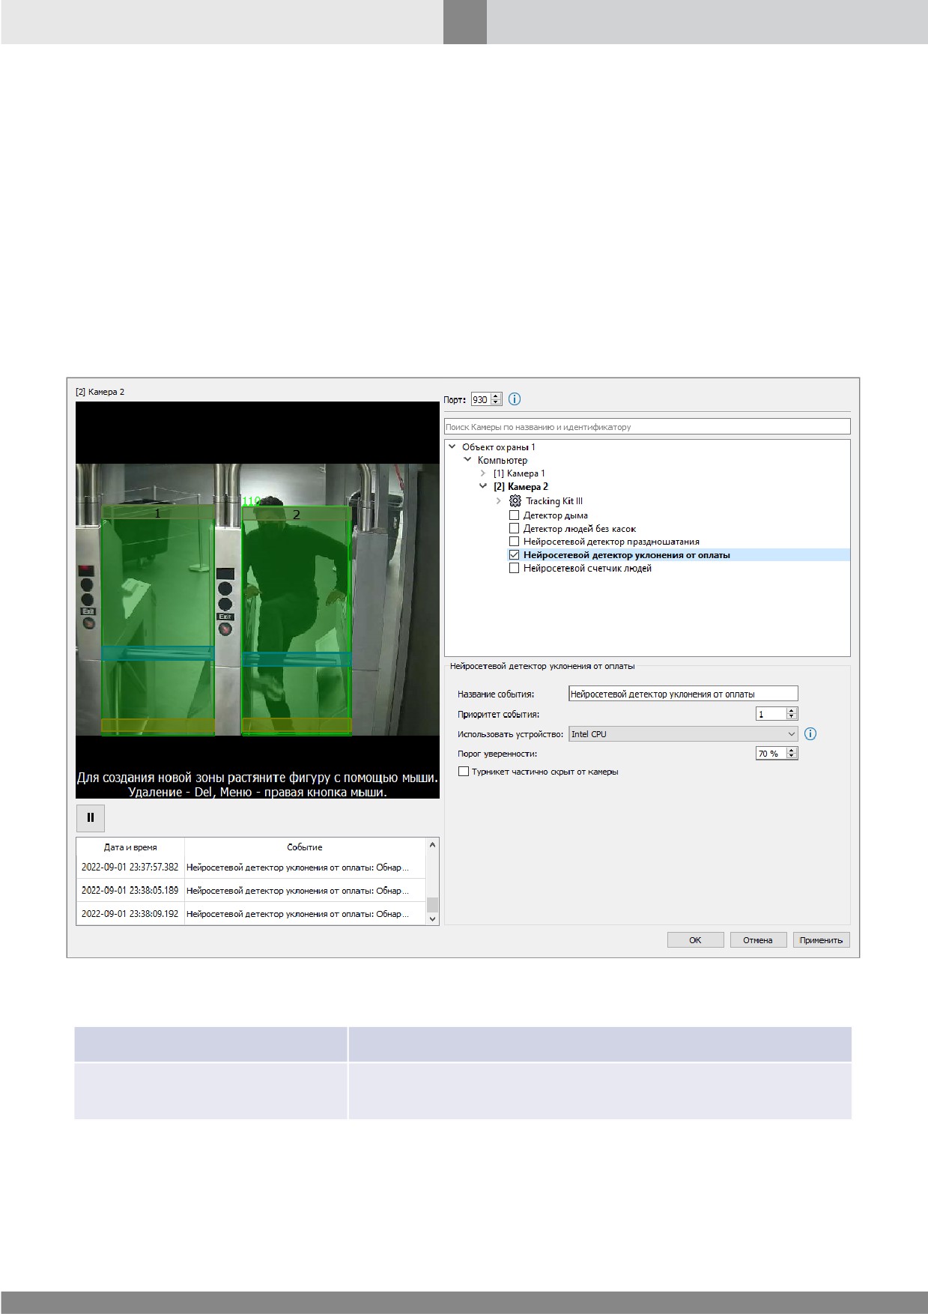The height and width of the screenshot is (1314, 928).
Task: Open info icon next to device dropdown
Action: coord(810,733)
